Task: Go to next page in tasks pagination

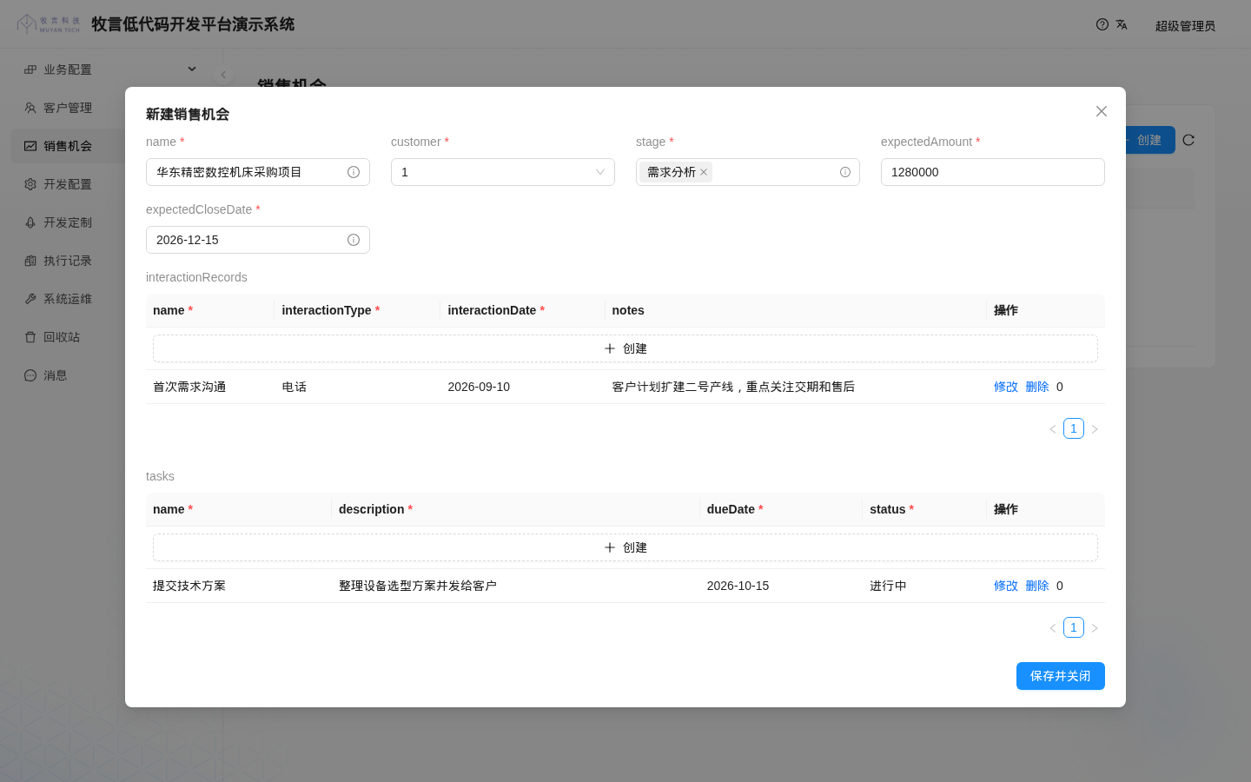Action: tap(1095, 628)
